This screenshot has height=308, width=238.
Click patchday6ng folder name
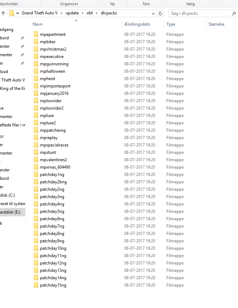pyautogui.click(x=52, y=219)
